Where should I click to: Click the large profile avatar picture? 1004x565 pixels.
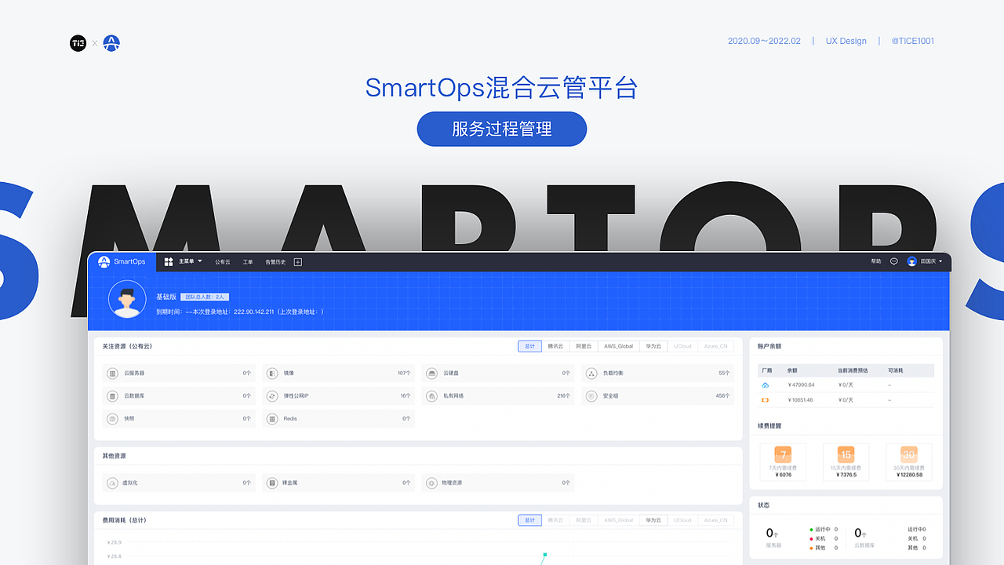[x=127, y=299]
